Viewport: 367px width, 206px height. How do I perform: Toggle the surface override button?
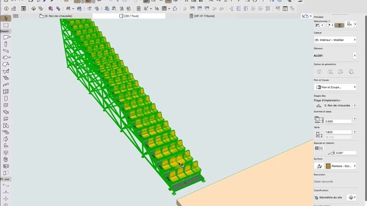pos(319,166)
